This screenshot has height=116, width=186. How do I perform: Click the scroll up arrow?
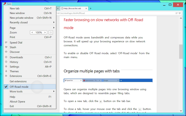pyautogui.click(x=181, y=18)
